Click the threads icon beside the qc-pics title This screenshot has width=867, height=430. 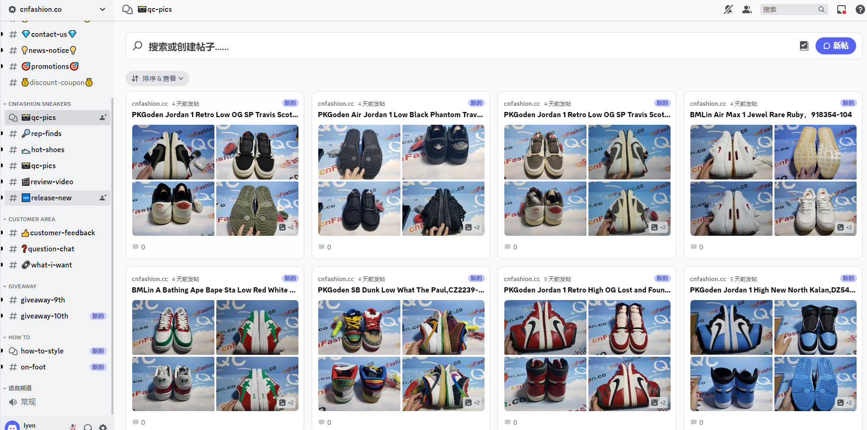[x=127, y=9]
